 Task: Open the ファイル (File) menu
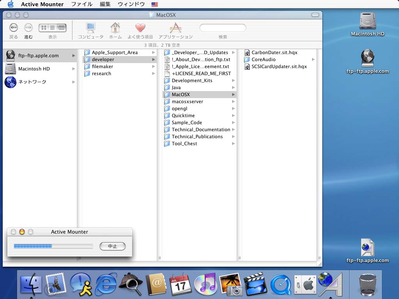coord(82,4)
